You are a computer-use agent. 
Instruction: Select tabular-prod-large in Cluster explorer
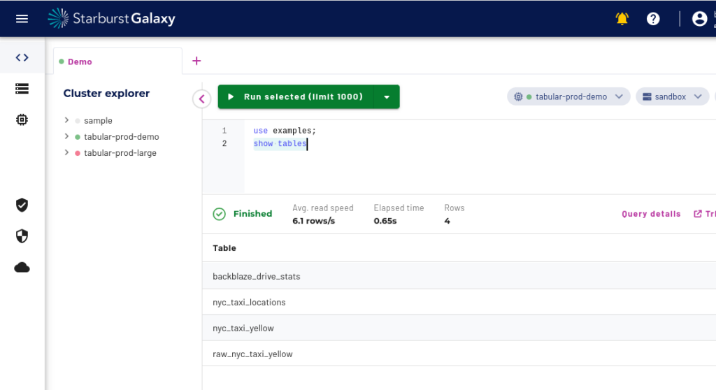120,153
